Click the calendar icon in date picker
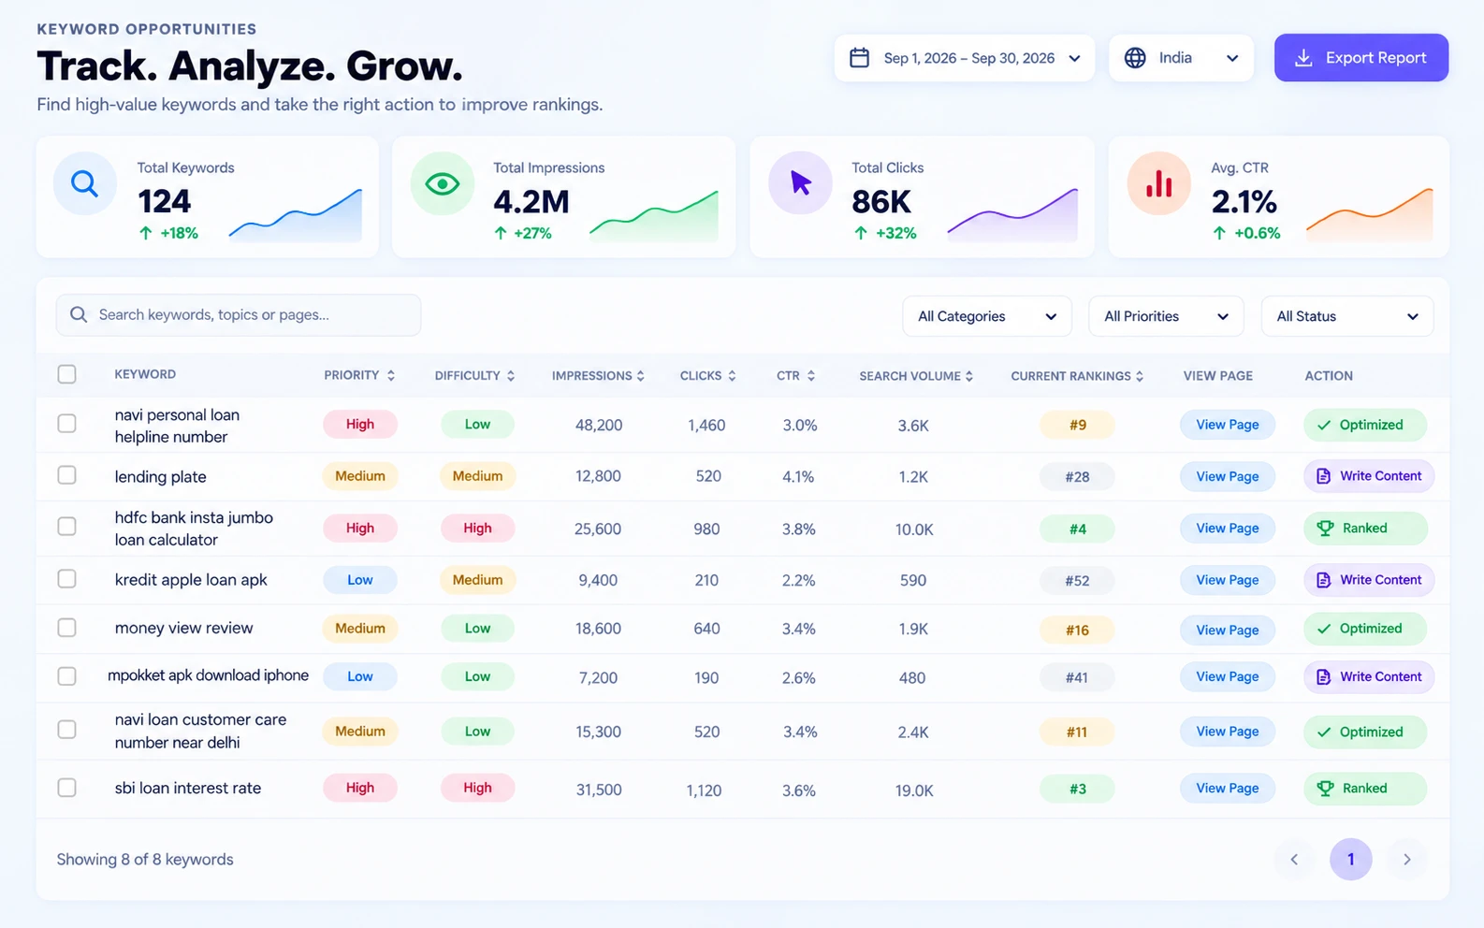Viewport: 1484px width, 928px height. (x=859, y=58)
